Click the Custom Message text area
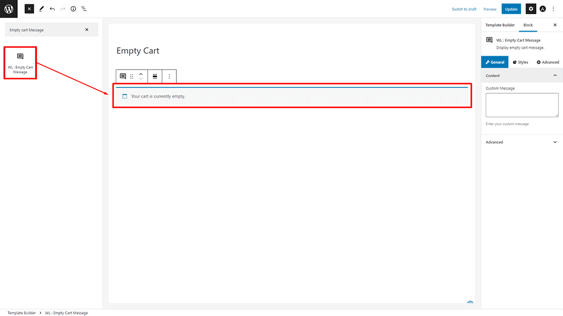563x316 pixels. tap(522, 104)
